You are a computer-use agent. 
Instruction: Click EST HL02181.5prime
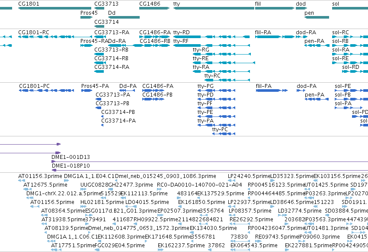coord(83,207)
